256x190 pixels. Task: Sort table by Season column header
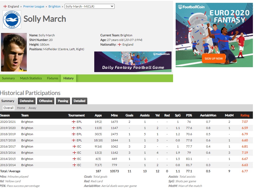pos(5,115)
